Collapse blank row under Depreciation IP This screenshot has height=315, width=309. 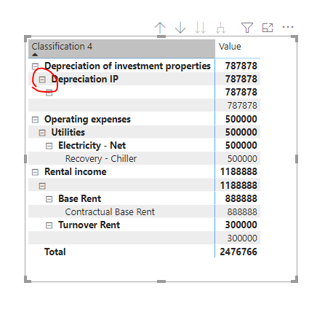49,93
